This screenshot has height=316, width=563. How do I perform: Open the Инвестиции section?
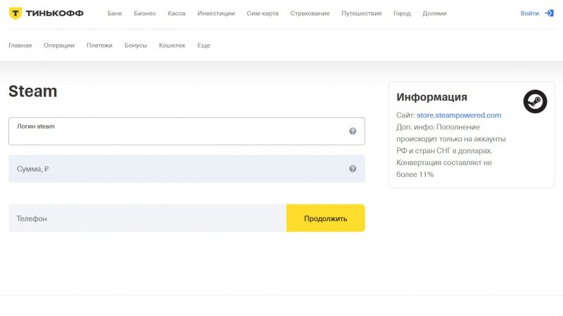[x=216, y=13]
